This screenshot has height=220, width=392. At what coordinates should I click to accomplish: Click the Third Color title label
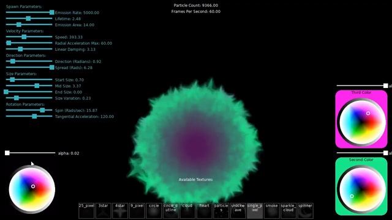click(361, 92)
